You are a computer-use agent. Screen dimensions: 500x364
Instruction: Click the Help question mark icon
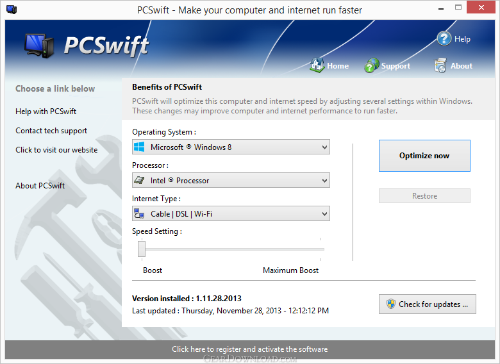(444, 38)
